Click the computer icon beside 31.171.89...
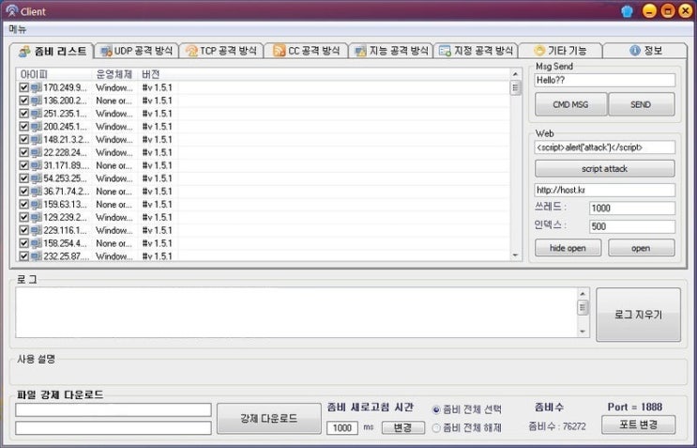Screen dimensions: 697x448 click(36, 165)
